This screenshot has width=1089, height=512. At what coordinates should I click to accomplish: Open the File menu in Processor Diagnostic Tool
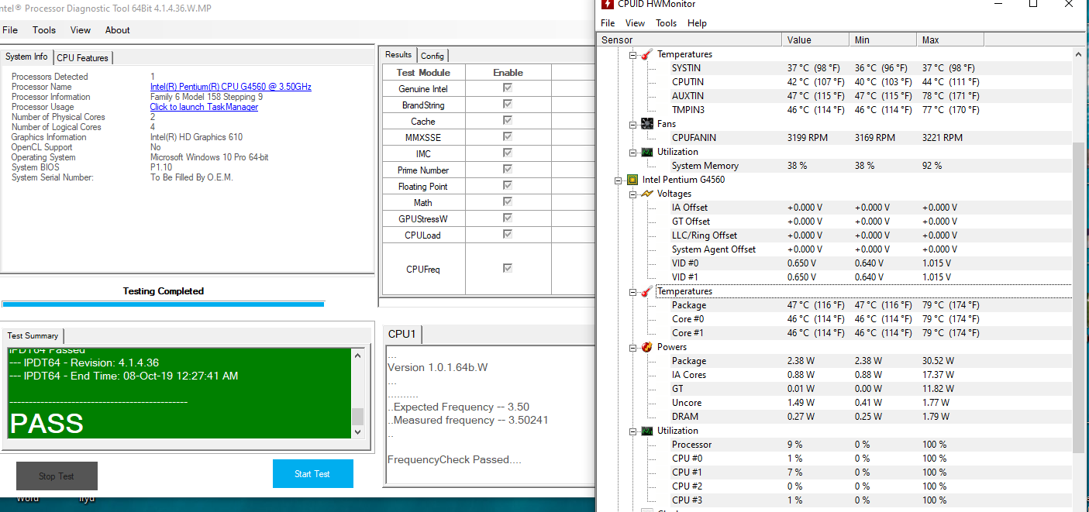click(x=10, y=30)
